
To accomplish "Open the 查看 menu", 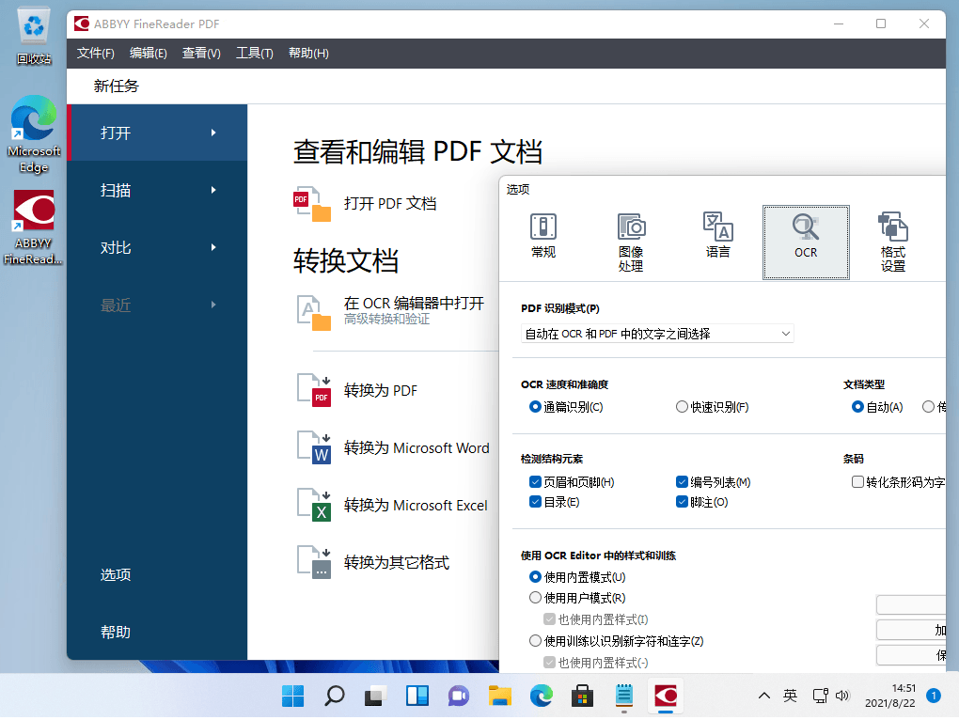I will [x=201, y=54].
